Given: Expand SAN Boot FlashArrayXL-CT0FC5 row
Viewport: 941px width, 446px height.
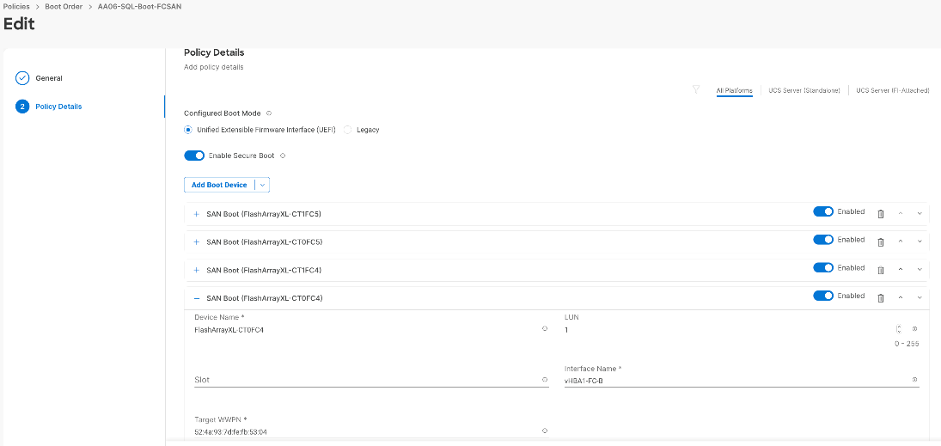Looking at the screenshot, I should [196, 242].
